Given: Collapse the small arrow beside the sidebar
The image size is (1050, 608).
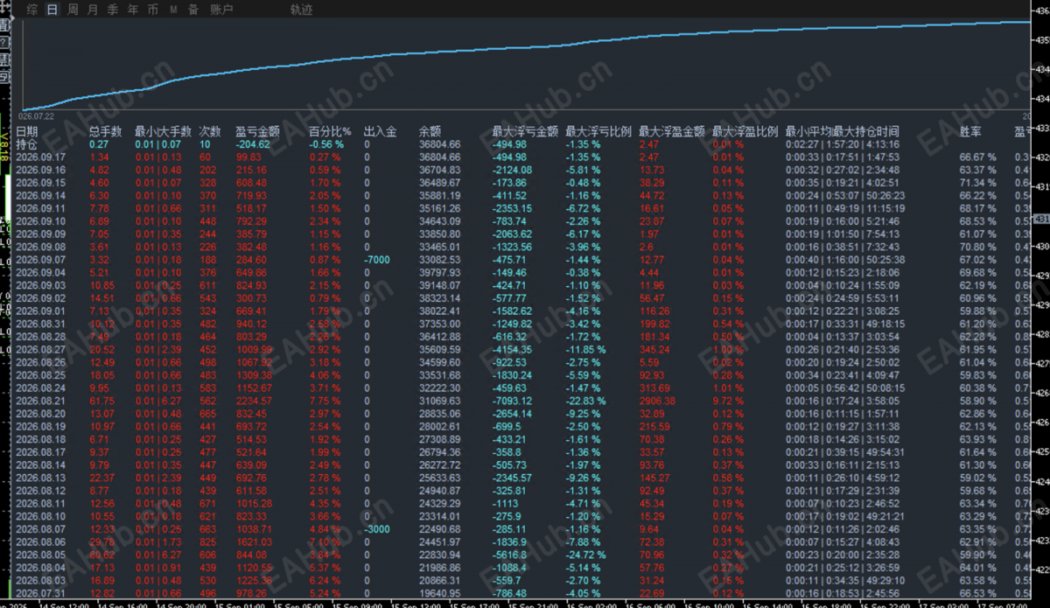Looking at the screenshot, I should [x=13, y=18].
